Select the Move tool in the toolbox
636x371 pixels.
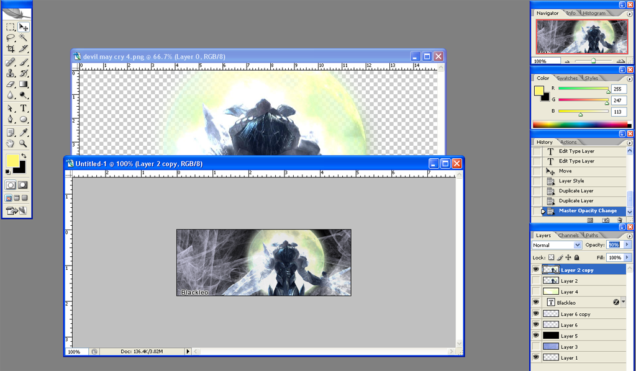click(x=23, y=27)
